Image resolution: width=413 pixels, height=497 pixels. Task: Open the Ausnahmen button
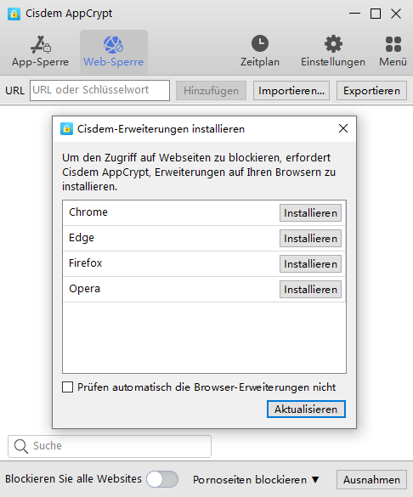click(371, 479)
